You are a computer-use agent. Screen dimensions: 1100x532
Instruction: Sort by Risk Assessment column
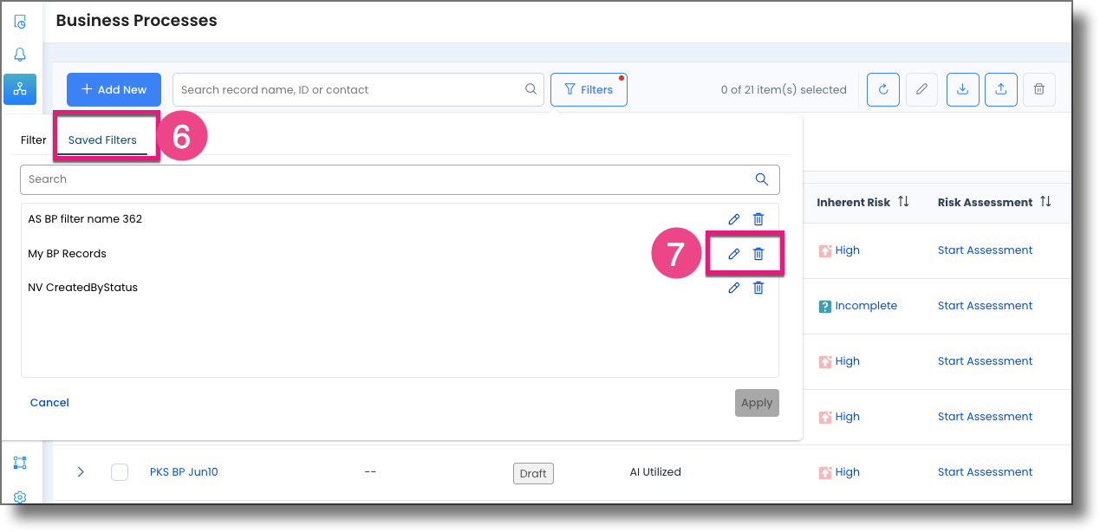pyautogui.click(x=1045, y=202)
